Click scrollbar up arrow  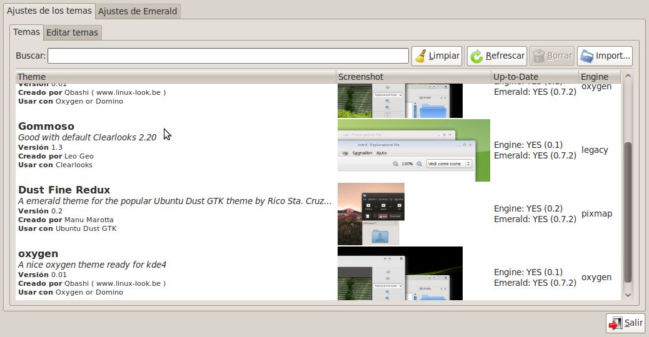click(628, 76)
